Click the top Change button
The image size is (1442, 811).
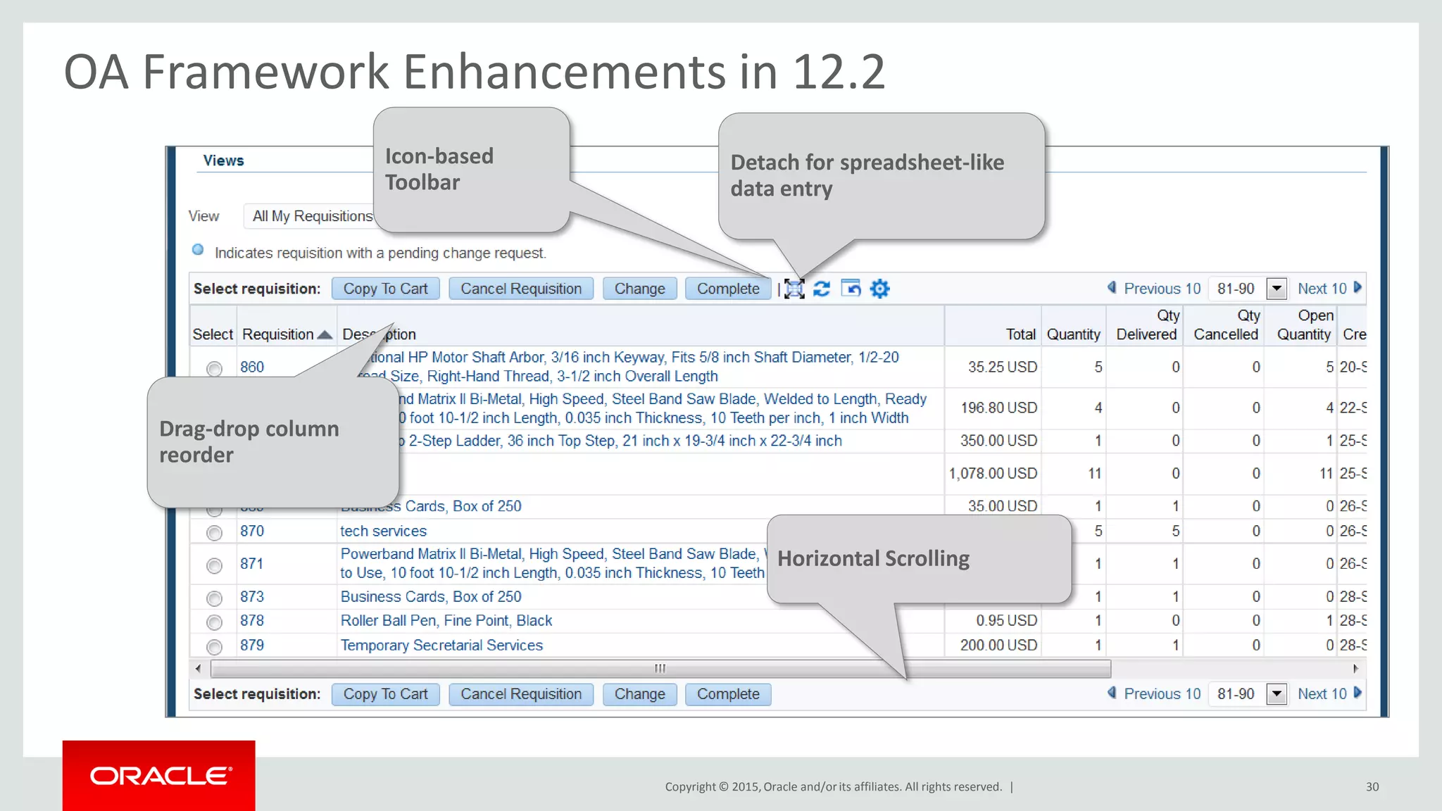[x=639, y=289]
